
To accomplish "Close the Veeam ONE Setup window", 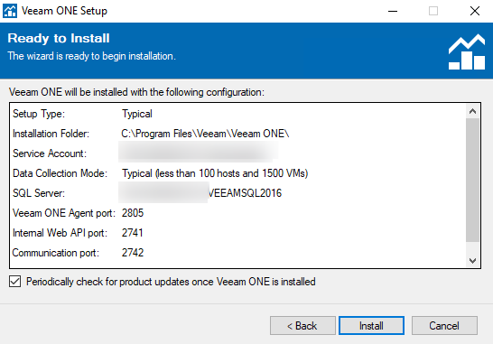I will tap(474, 12).
